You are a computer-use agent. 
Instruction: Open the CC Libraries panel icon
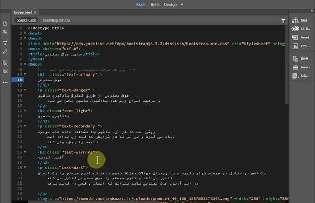295,29
